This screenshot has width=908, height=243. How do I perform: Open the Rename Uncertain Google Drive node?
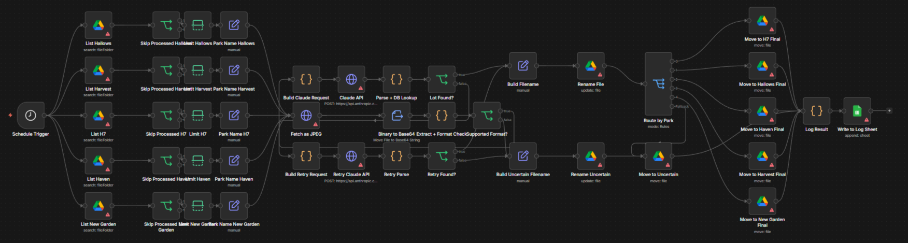[591, 156]
